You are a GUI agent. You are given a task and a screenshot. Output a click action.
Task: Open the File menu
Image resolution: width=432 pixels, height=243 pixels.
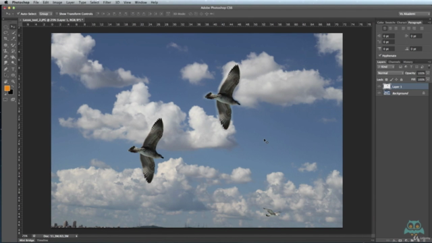[x=36, y=2]
